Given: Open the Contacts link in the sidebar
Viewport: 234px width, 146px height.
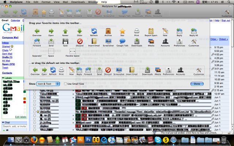Looking at the screenshot, I should 7,73.
